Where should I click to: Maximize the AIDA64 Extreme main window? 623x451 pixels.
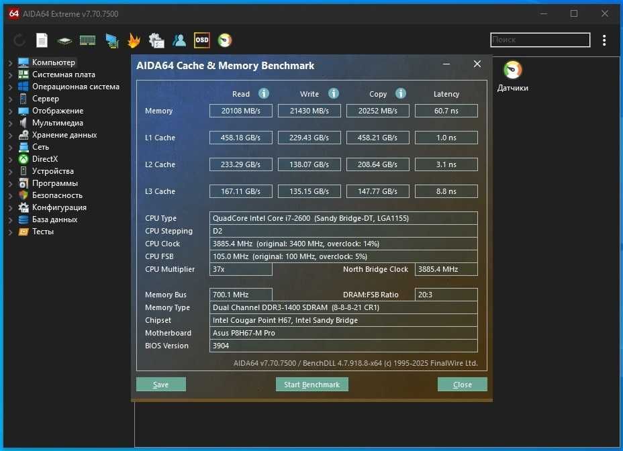point(574,13)
